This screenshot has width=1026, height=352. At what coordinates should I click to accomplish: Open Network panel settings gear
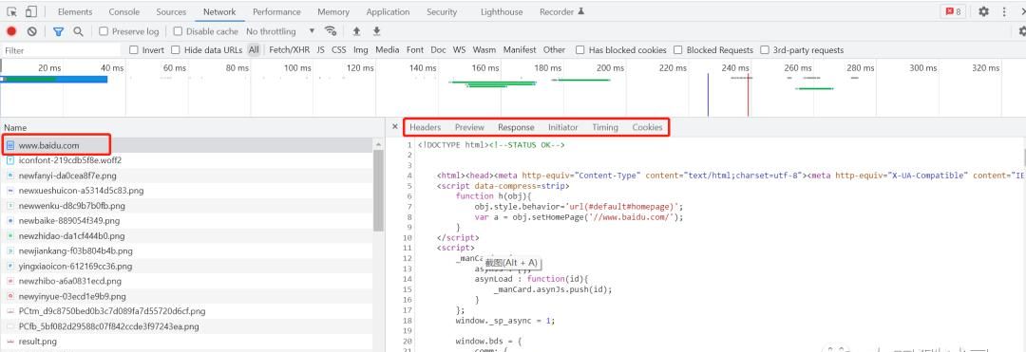pos(1022,31)
